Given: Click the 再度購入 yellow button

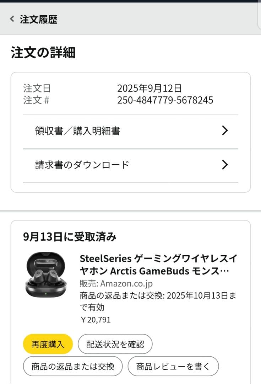Looking at the screenshot, I should click(48, 344).
